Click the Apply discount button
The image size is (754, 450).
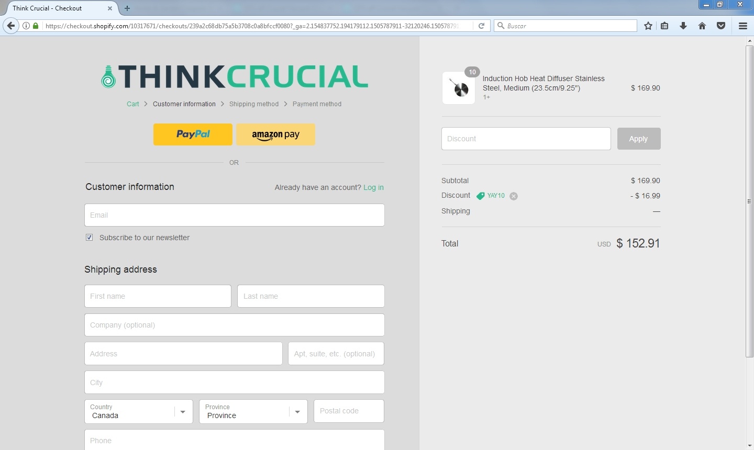(639, 139)
